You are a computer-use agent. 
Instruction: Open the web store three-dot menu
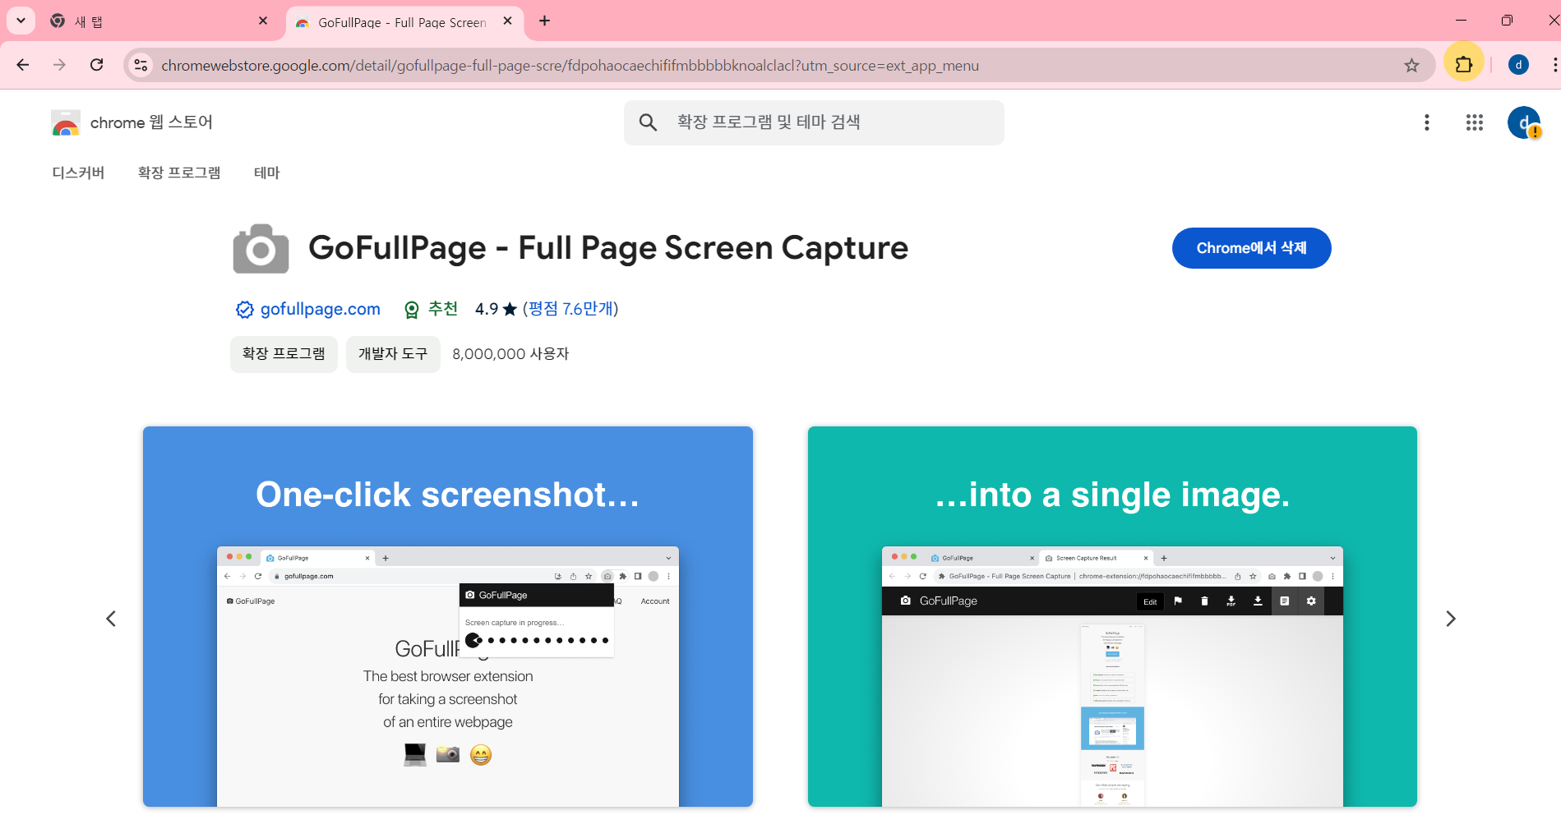click(1427, 122)
